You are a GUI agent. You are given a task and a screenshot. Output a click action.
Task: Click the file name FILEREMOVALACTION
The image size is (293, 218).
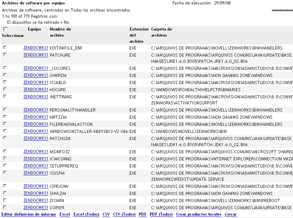(71, 124)
